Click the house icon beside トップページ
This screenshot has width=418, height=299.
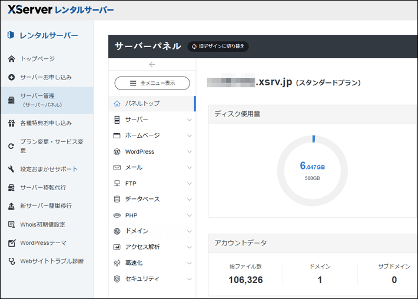pyautogui.click(x=11, y=59)
